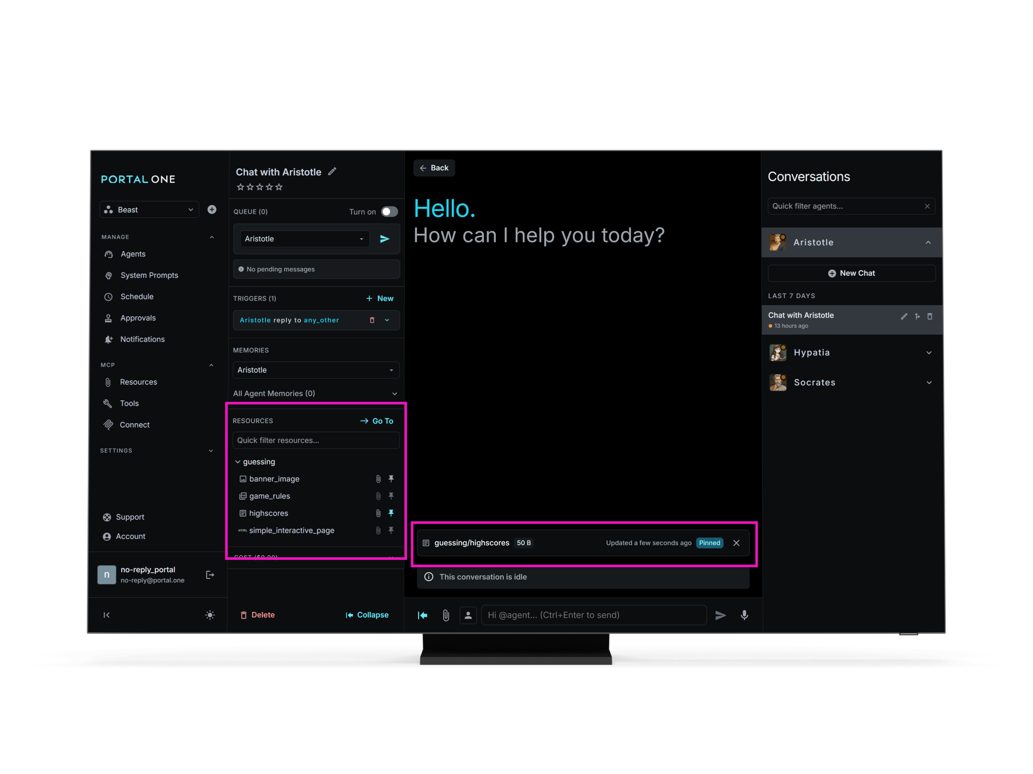Click the microphone voice input icon
The height and width of the screenshot is (774, 1033).
(744, 615)
